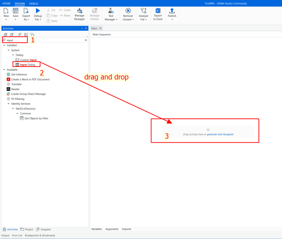Open the New dropdown arrow

pos(6,20)
